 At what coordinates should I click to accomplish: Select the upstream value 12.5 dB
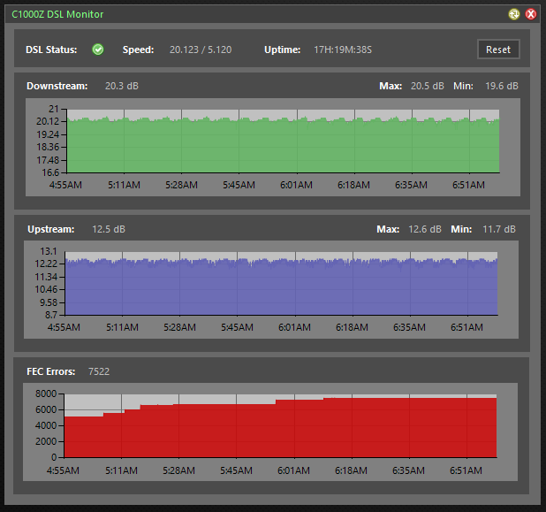coord(109,229)
